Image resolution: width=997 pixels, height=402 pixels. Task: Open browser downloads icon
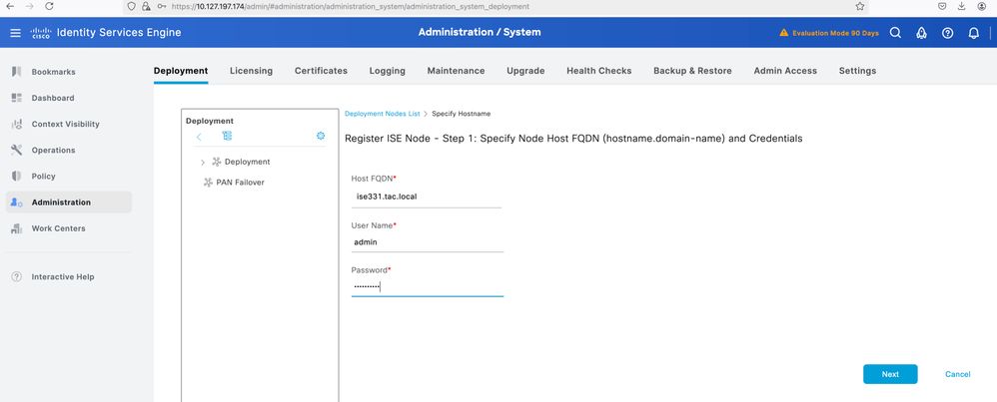pyautogui.click(x=961, y=6)
